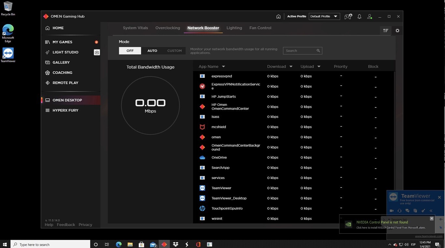The image size is (445, 248).
Task: Click the application Search field
Action: (300, 51)
